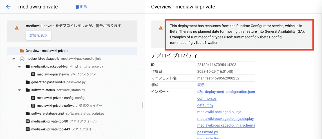Collapse the mediawiki-packaged-b-vm-tmpl node
Screen dimensions: 322x139
(19, 67)
